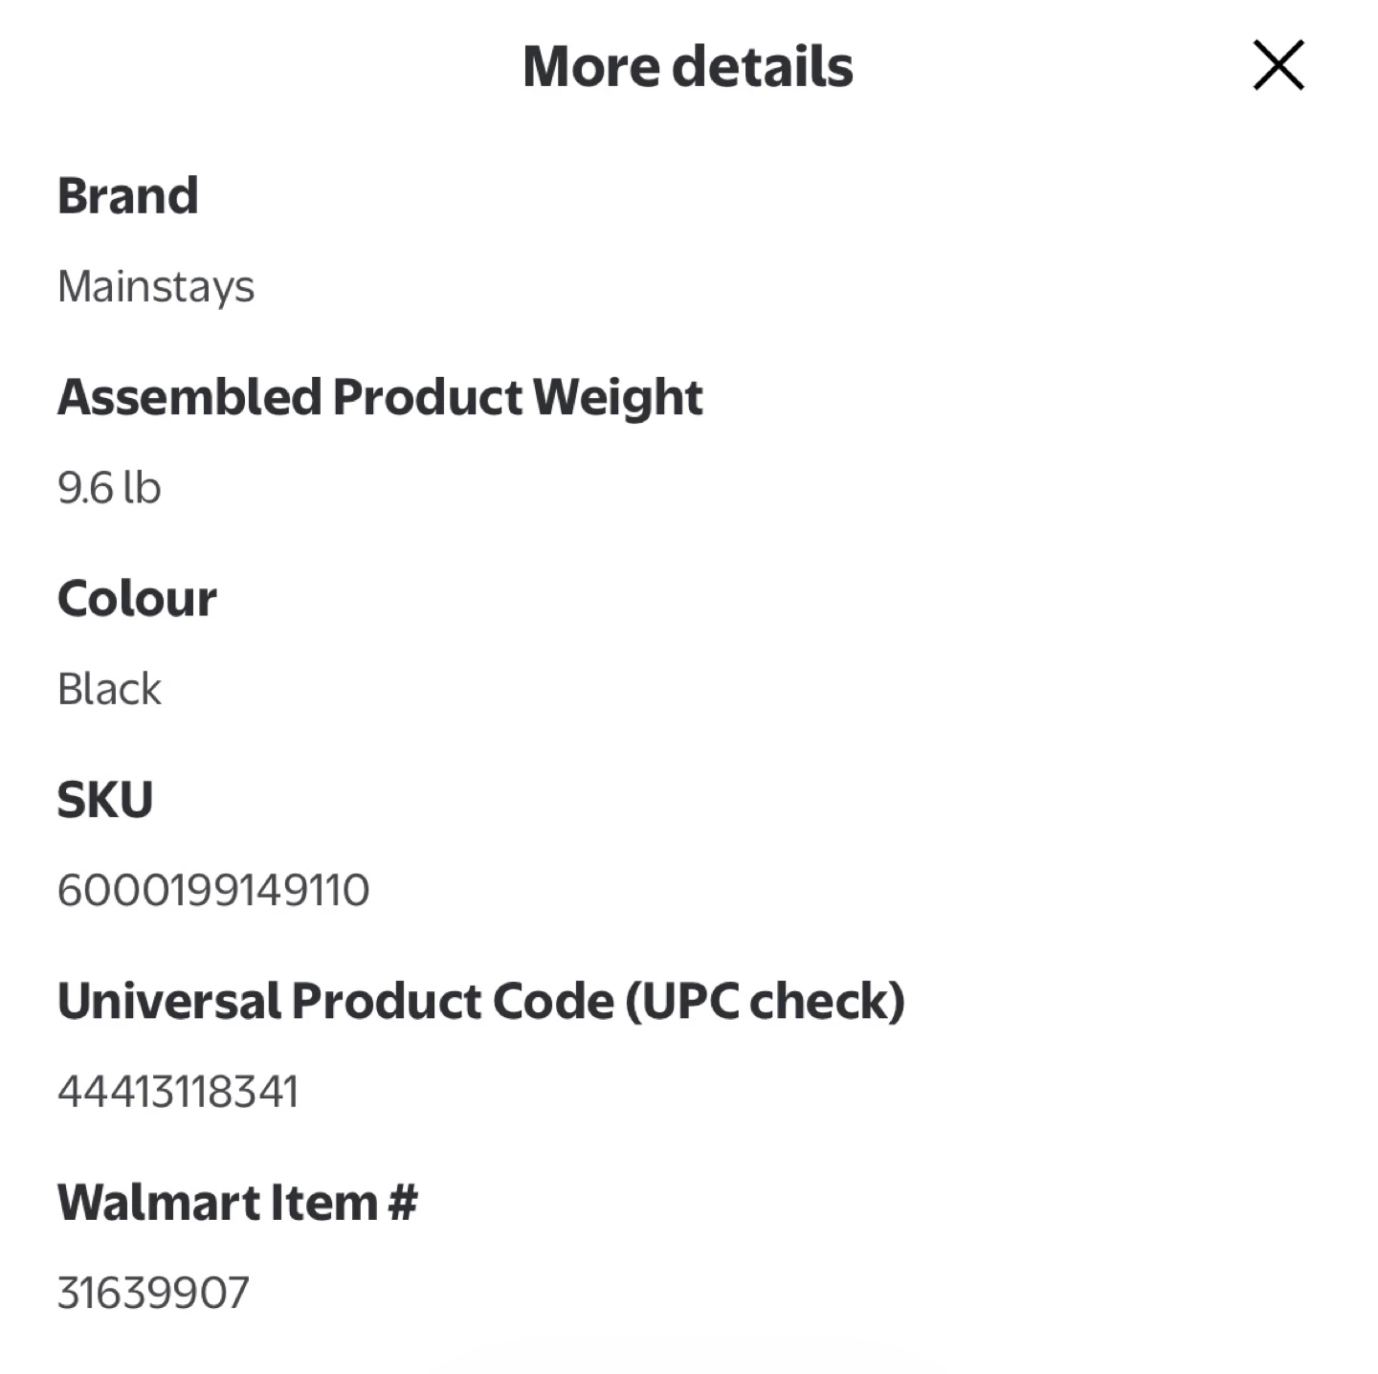The width and height of the screenshot is (1378, 1374).
Task: Click the Walmart item number 31639907
Action: coord(153,1294)
